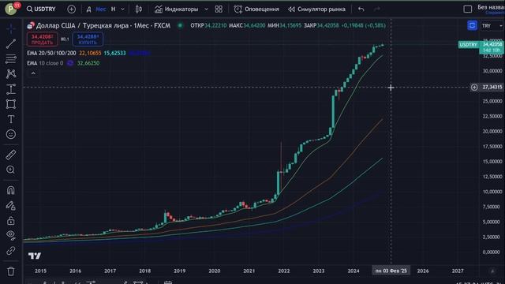Select the text annotation tool

[11, 119]
